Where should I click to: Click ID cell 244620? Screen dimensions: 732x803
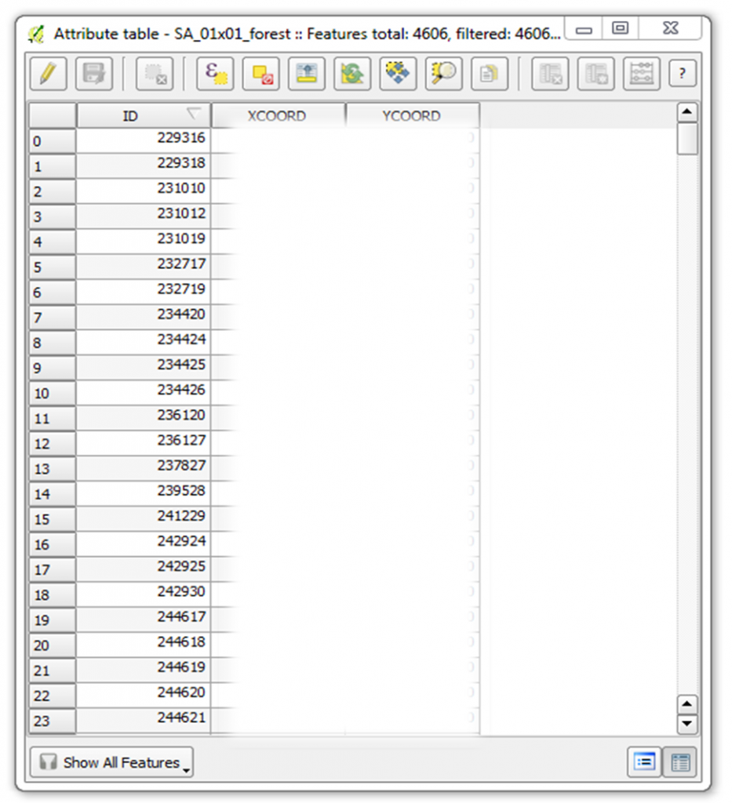pyautogui.click(x=144, y=695)
